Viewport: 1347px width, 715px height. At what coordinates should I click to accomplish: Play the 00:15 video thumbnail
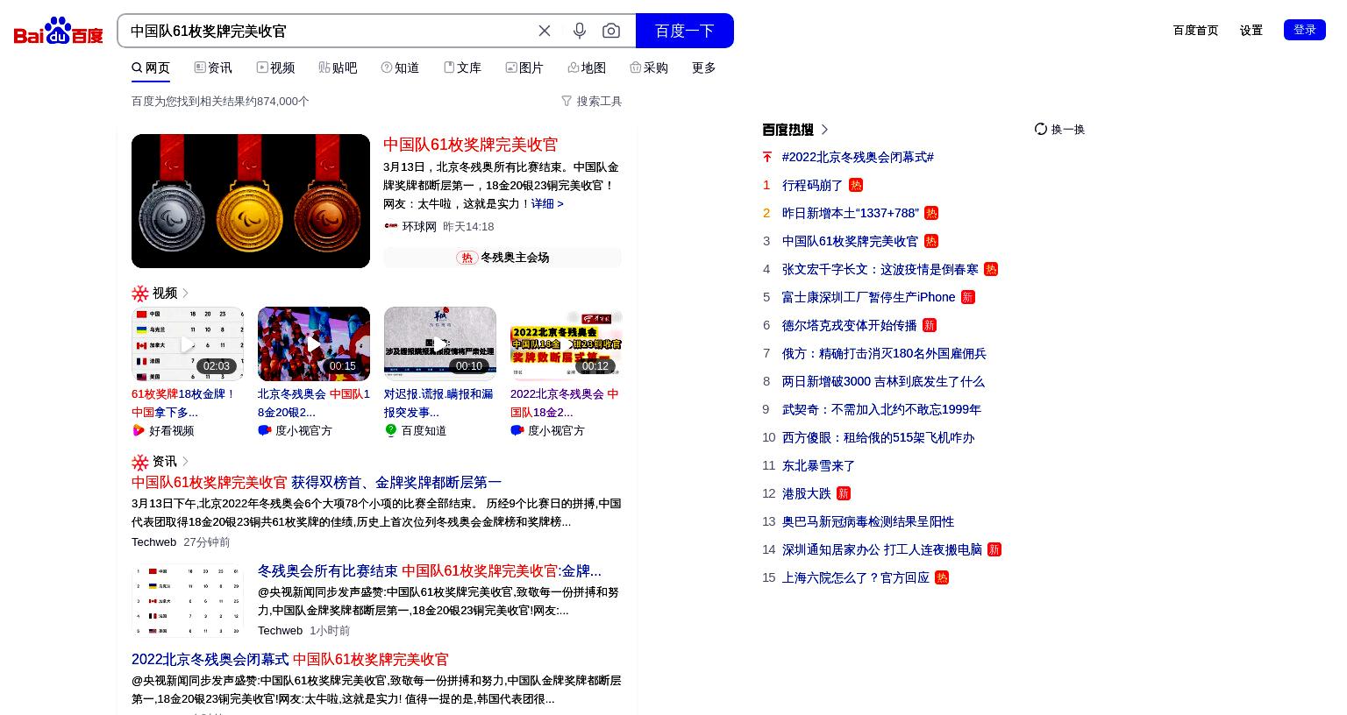314,343
